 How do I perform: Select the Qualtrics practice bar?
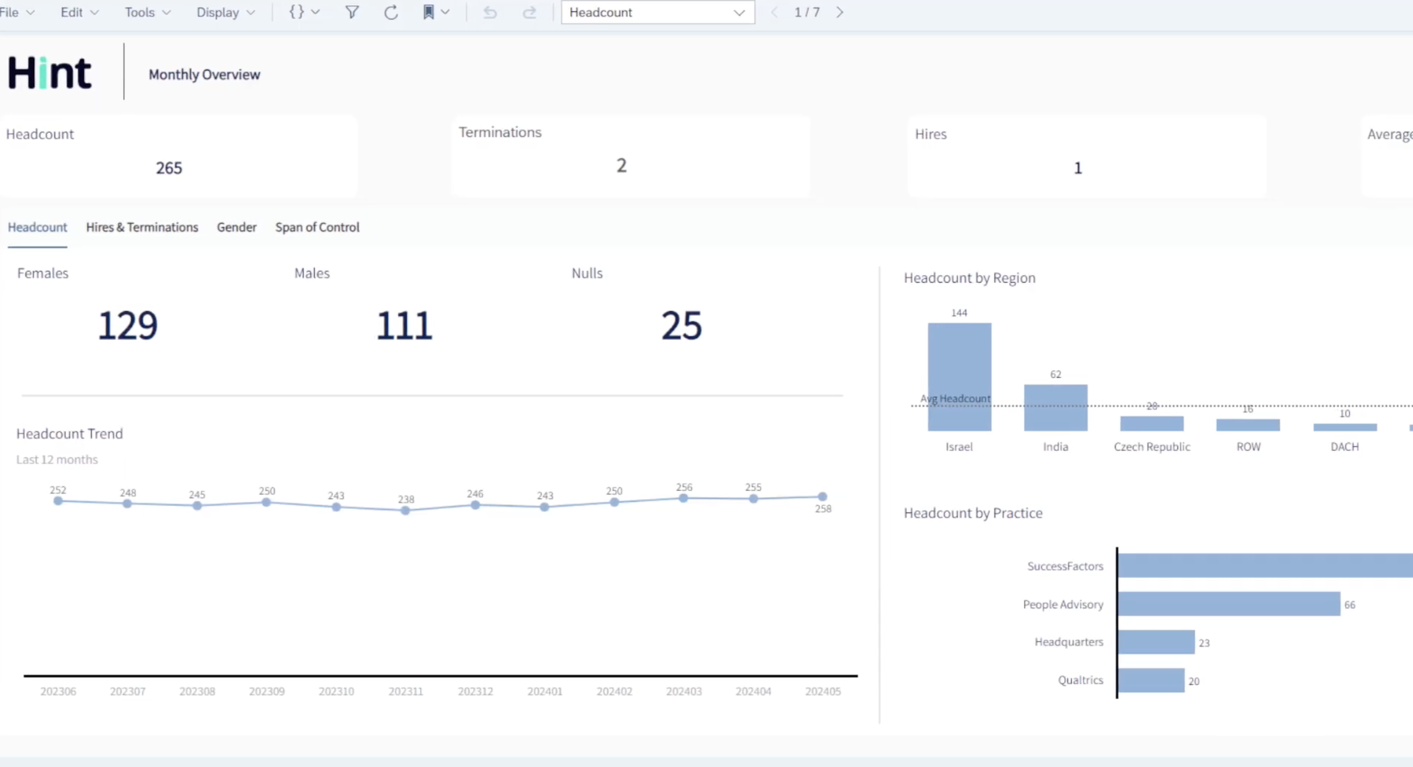click(1151, 681)
